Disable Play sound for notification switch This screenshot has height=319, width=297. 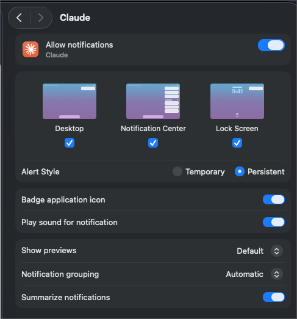tap(274, 222)
